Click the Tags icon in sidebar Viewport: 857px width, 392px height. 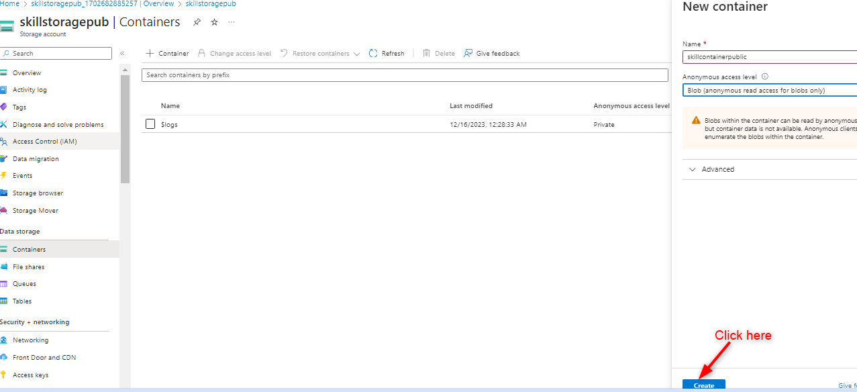click(x=4, y=107)
